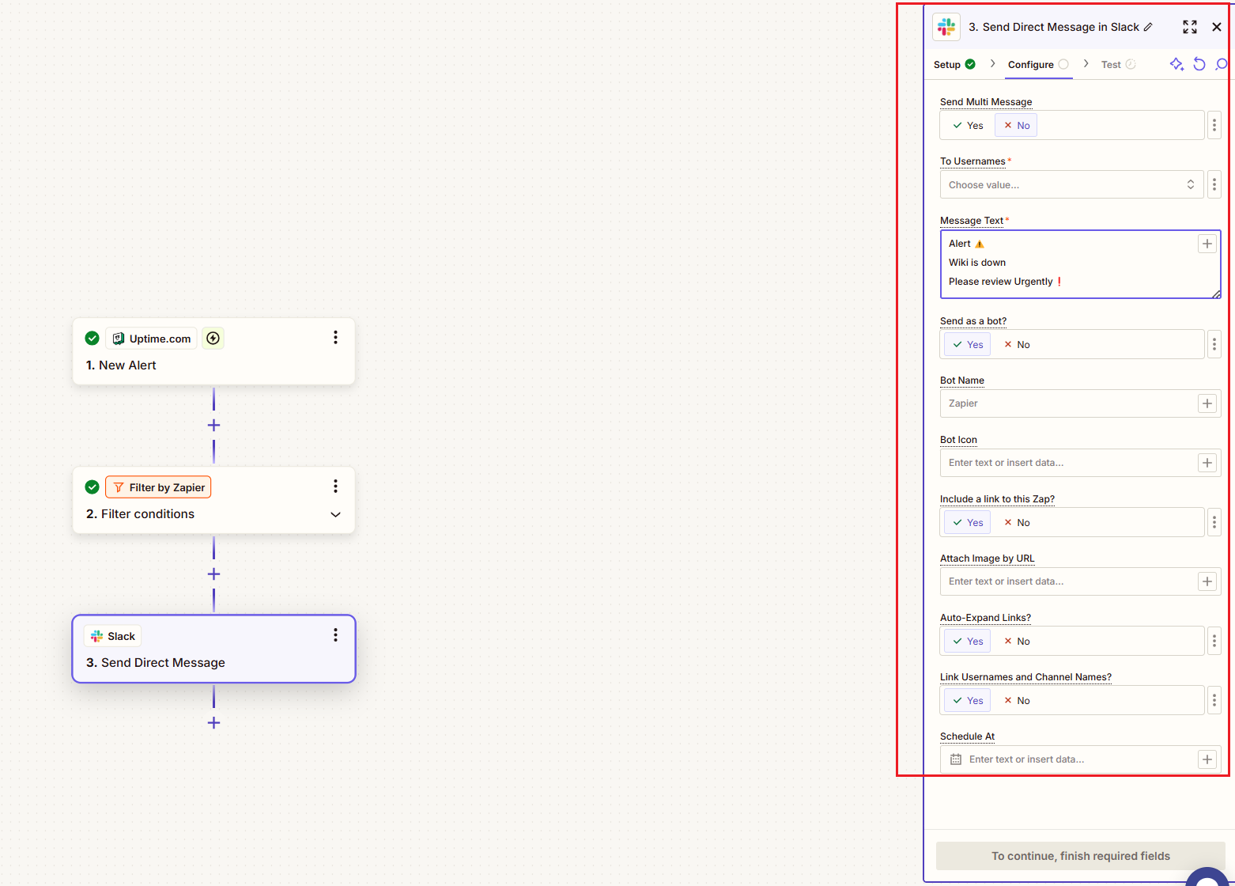Add a step between New Alert and Filter
Screen dimensions: 1235x886
tap(213, 426)
